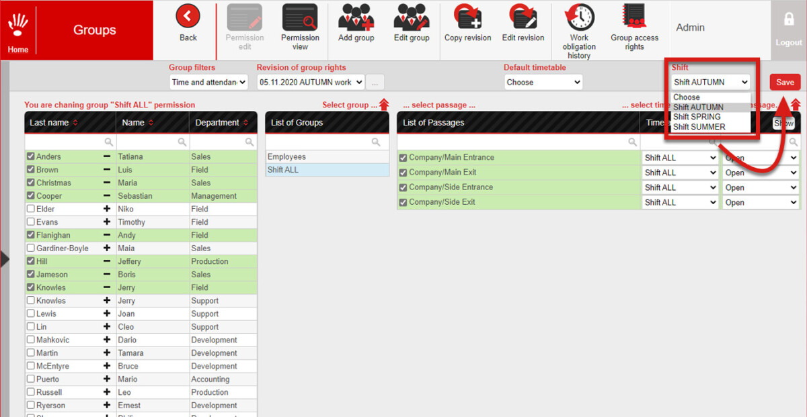Open the Group filters dropdown
This screenshot has width=807, height=417.
pos(208,82)
